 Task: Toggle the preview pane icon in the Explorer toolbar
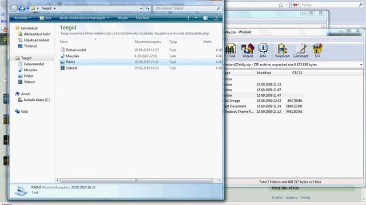pyautogui.click(x=205, y=18)
